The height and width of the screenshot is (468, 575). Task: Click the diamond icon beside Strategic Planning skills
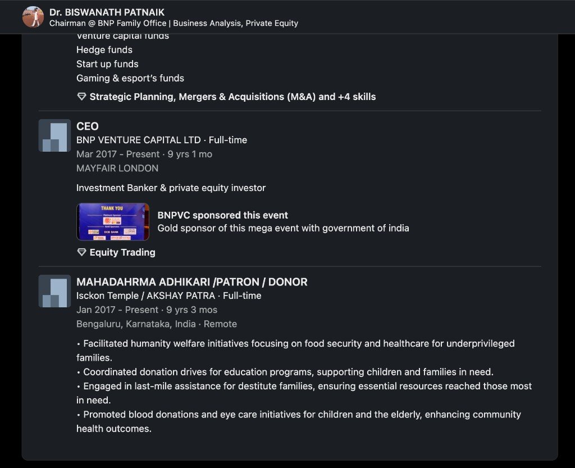tap(81, 97)
